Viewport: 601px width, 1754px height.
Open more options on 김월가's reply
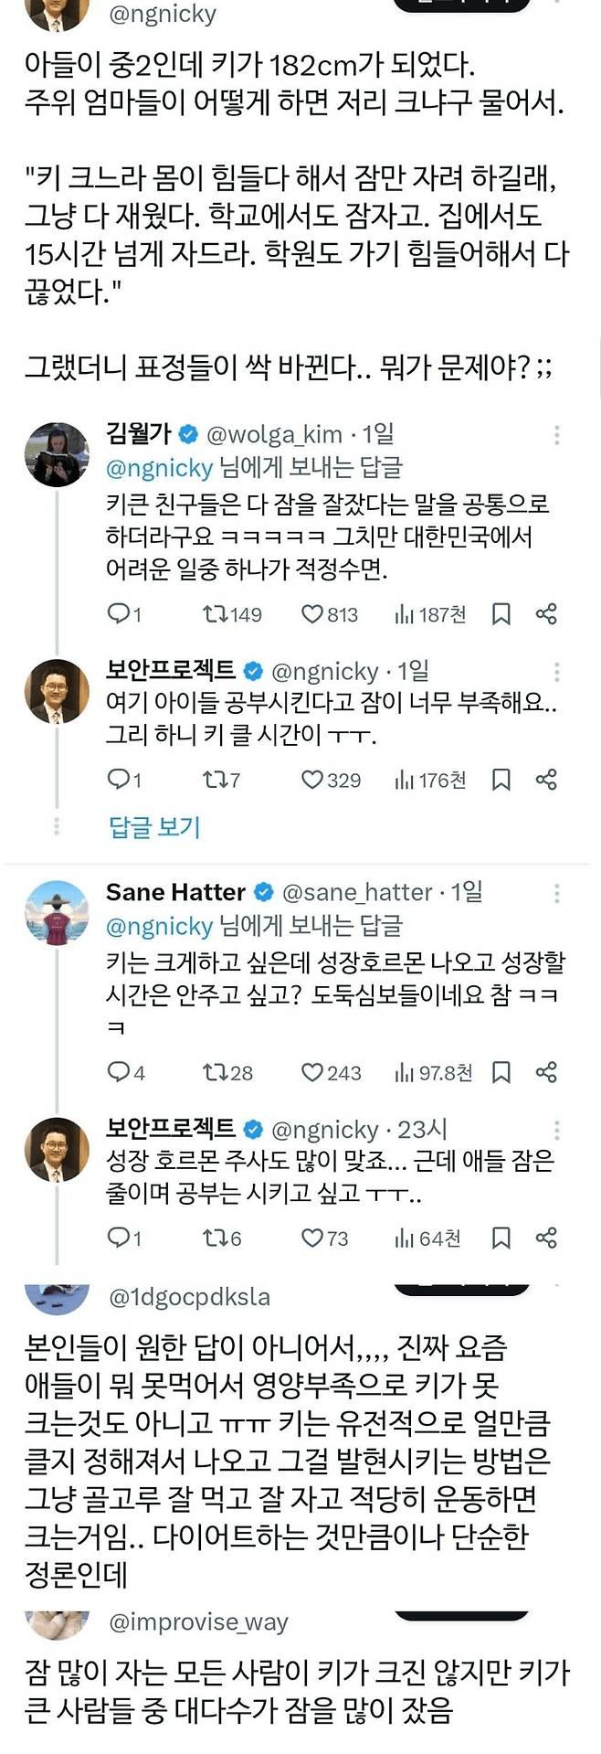pyautogui.click(x=558, y=432)
